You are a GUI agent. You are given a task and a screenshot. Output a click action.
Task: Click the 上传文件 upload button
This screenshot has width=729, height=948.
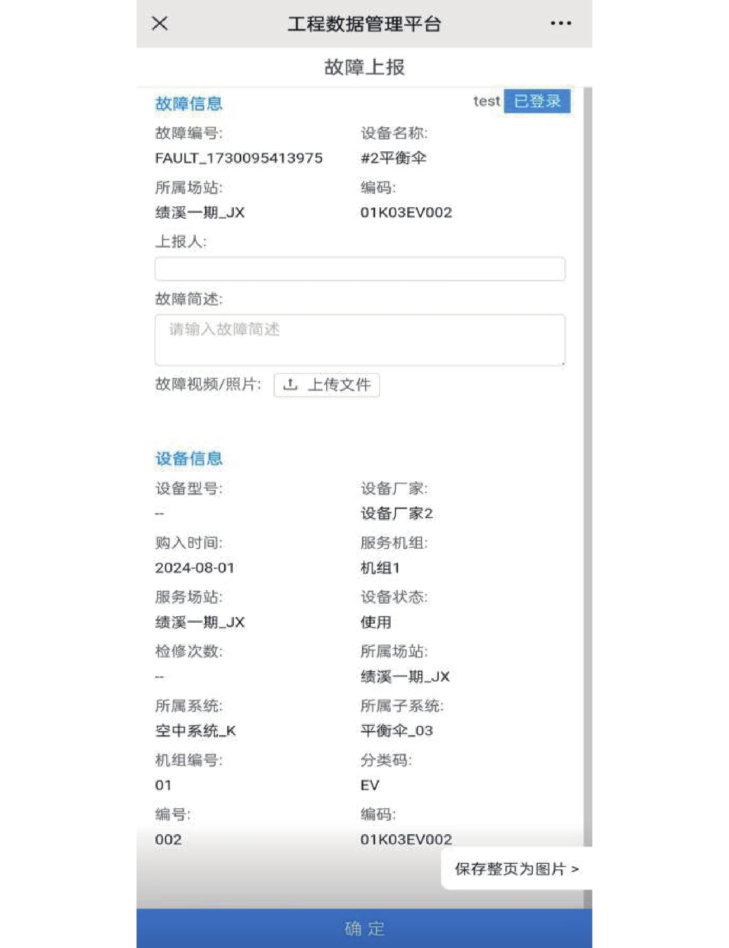tap(327, 384)
